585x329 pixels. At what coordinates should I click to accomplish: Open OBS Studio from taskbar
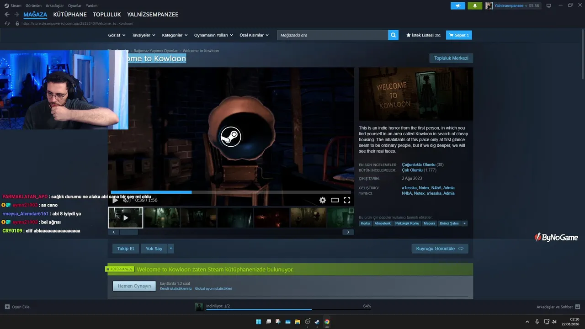tap(307, 322)
